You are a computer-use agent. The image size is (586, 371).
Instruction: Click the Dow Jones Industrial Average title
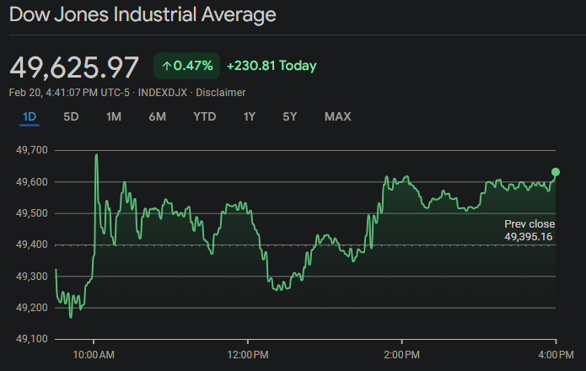coord(142,15)
